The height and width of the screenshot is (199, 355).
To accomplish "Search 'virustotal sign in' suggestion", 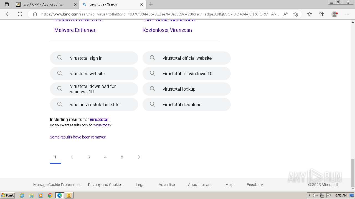I will [x=94, y=58].
